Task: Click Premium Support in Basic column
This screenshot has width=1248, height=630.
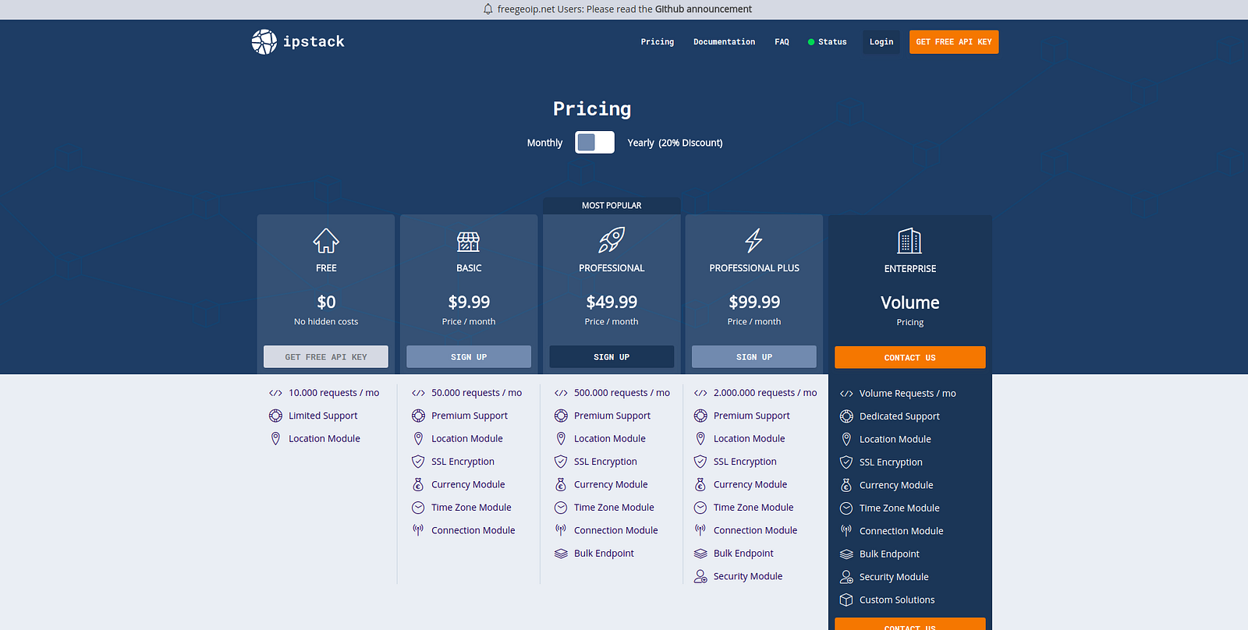Action: point(470,416)
